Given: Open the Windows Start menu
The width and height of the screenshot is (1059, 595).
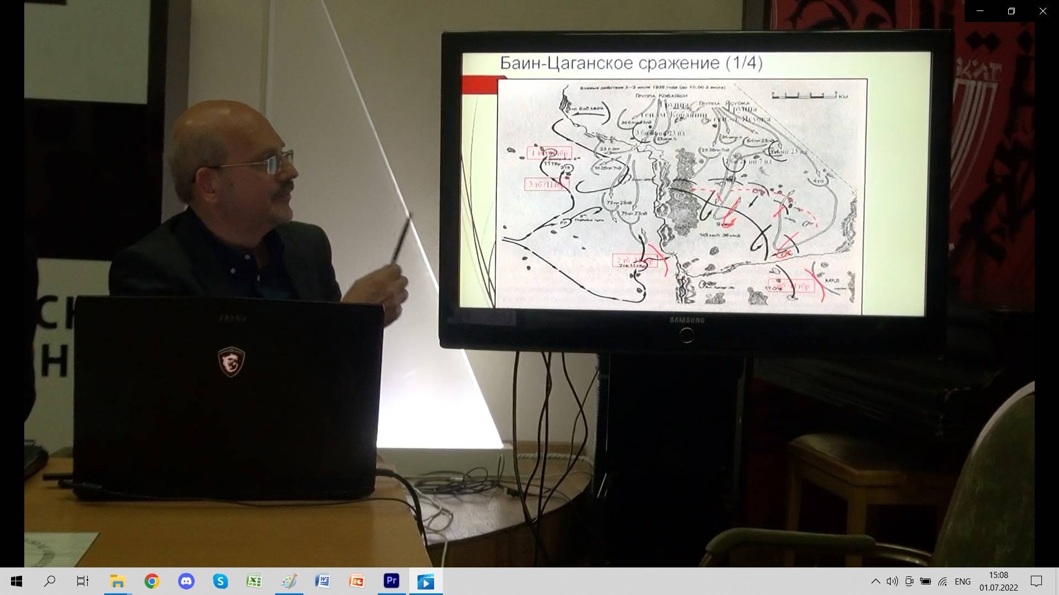Looking at the screenshot, I should [17, 581].
